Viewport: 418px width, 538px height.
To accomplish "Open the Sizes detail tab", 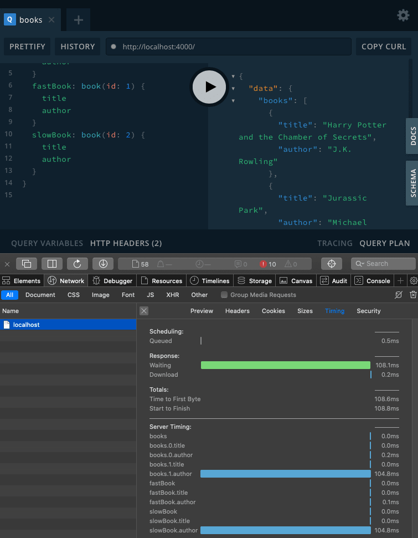I will click(305, 311).
